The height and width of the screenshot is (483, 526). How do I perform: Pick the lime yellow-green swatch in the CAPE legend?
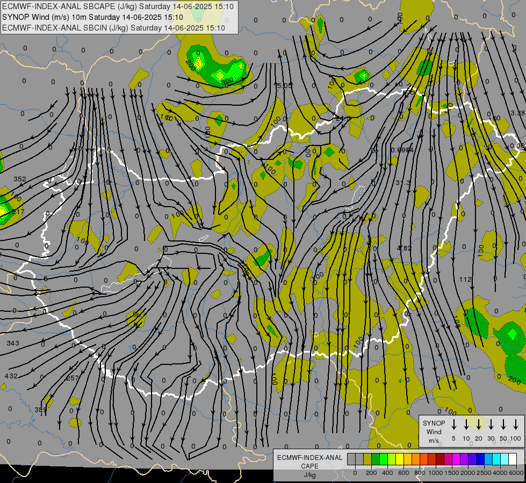392,459
